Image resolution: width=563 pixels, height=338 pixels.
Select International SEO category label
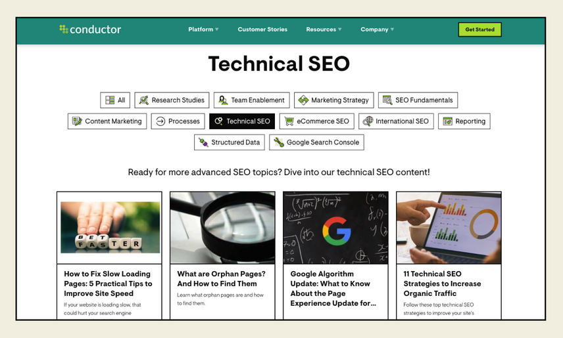pos(402,121)
